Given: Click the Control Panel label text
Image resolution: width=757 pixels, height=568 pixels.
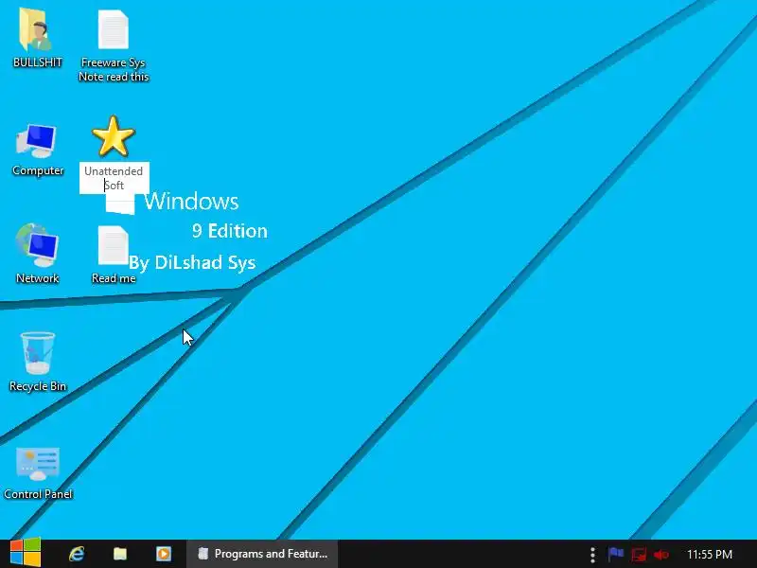Looking at the screenshot, I should pyautogui.click(x=38, y=493).
